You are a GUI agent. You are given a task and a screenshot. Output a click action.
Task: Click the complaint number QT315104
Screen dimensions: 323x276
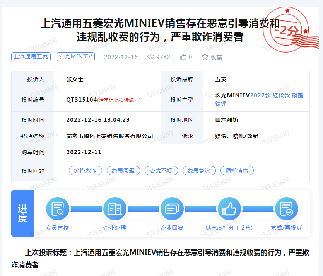[x=81, y=100]
